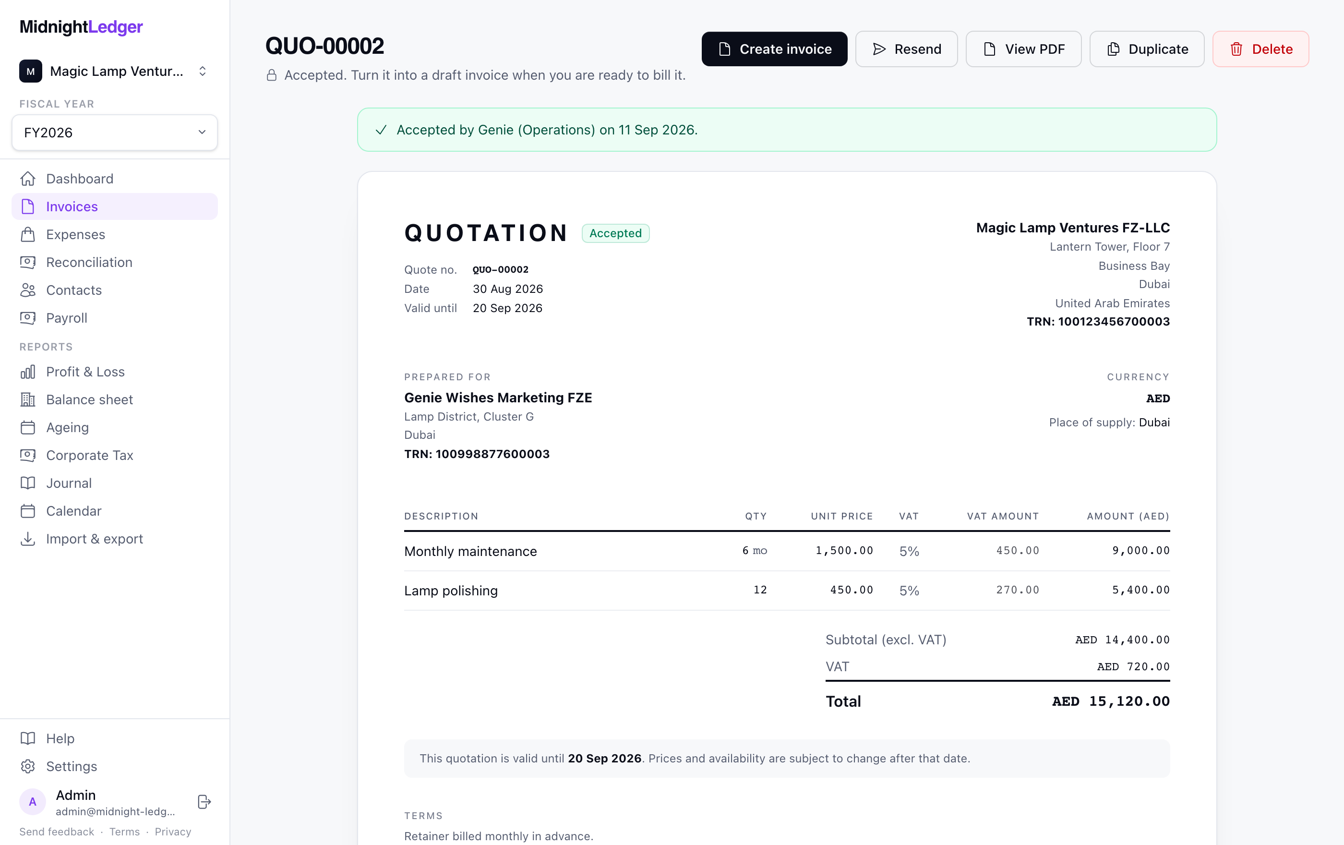Duplicate this quotation
1344x845 pixels.
click(1146, 49)
